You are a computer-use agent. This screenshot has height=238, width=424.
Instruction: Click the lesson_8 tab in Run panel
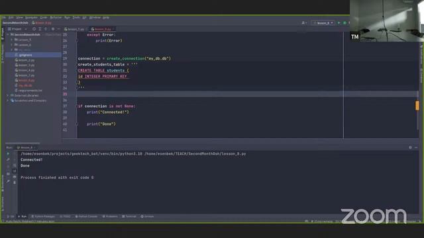26,147
